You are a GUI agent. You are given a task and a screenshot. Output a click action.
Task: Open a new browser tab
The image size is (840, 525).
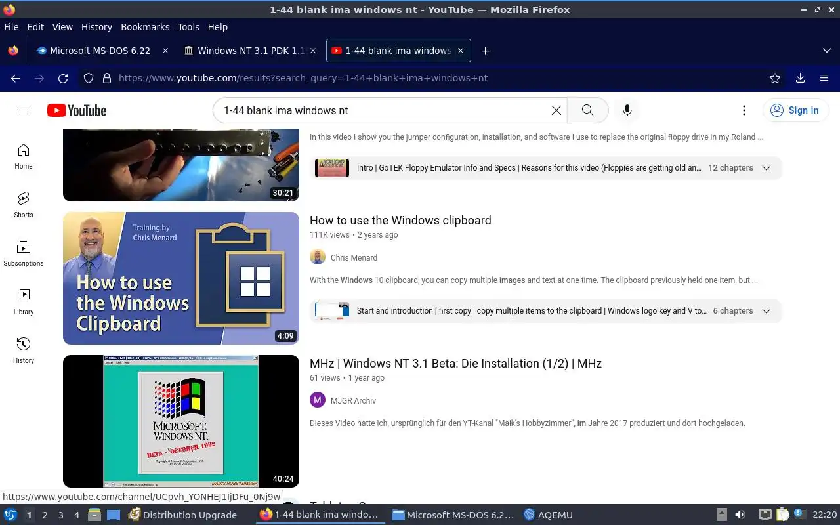point(485,51)
